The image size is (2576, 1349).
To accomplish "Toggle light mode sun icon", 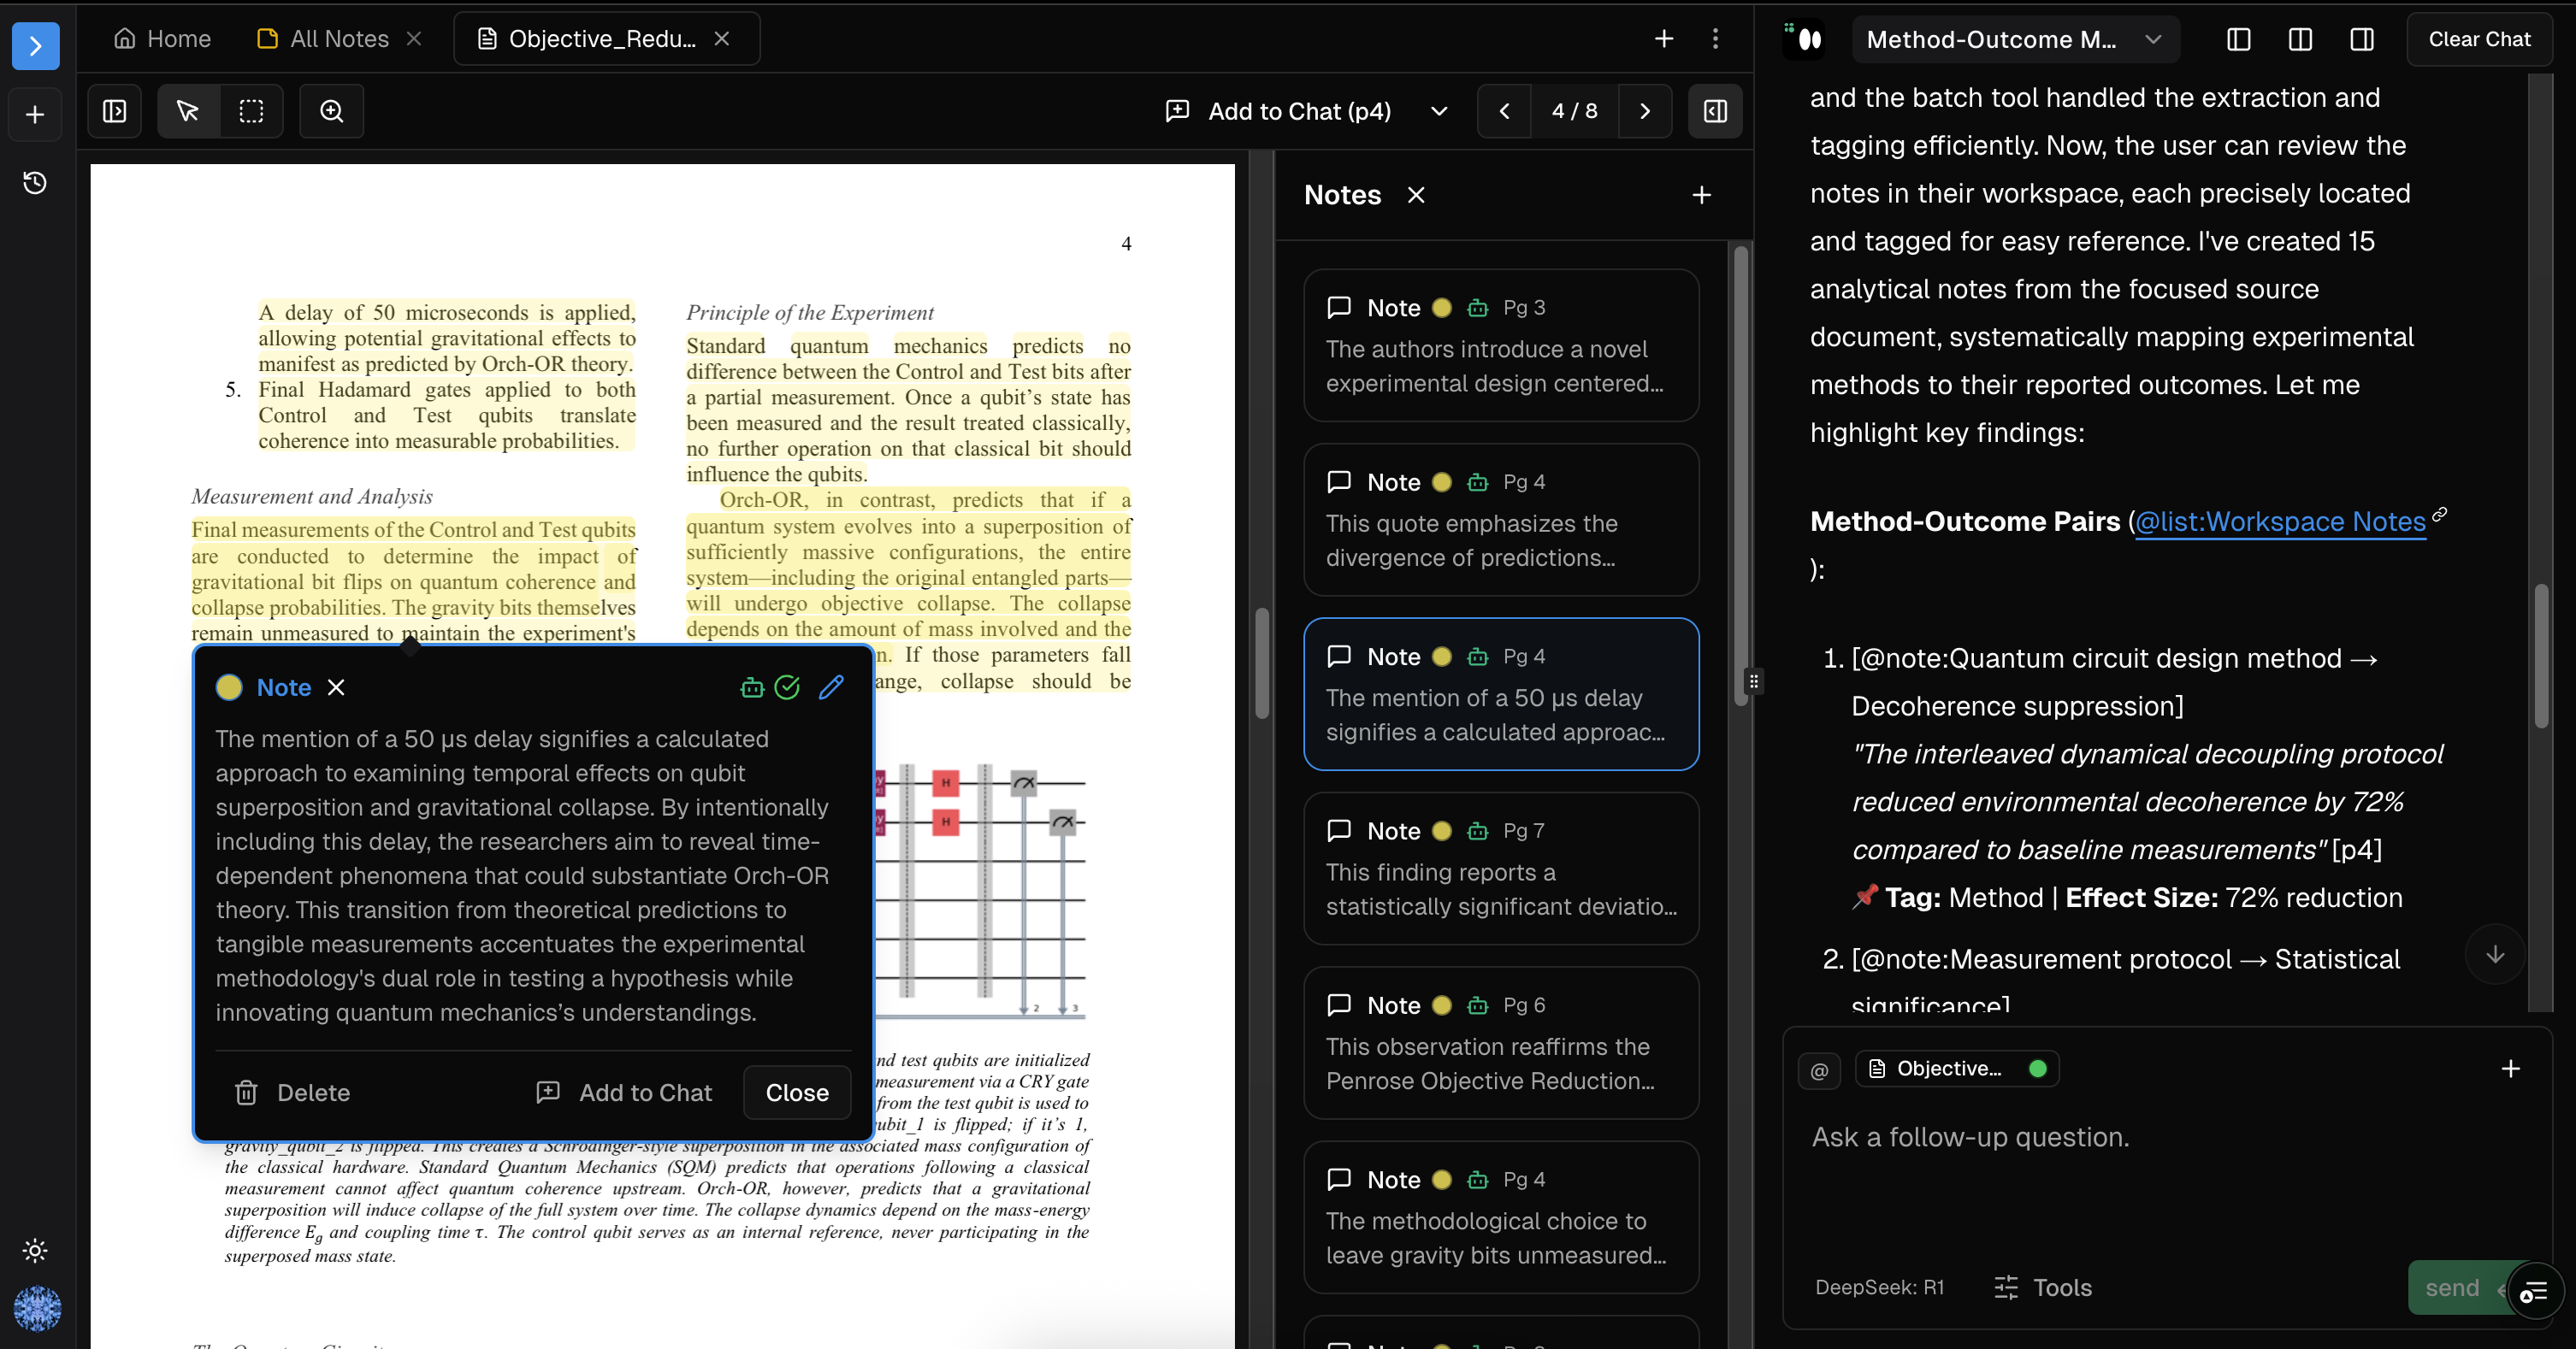I will pos(35,1250).
